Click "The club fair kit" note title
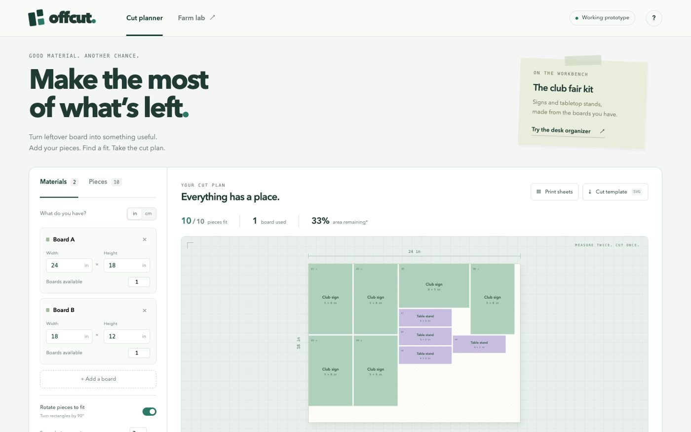 563,88
